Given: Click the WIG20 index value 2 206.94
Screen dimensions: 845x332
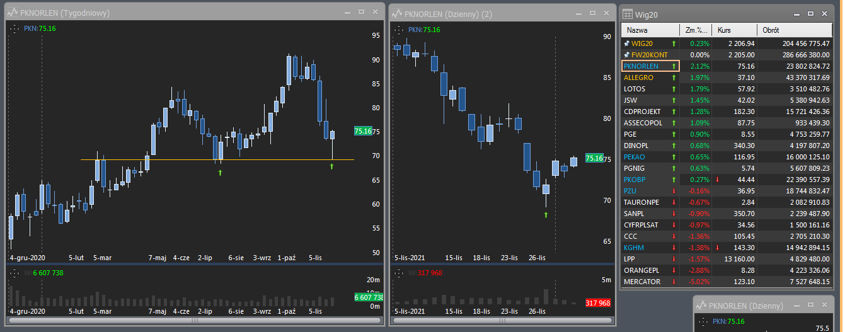Looking at the screenshot, I should [741, 43].
